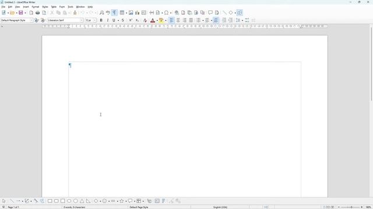Toggle Underline formatting
This screenshot has width=373, height=209.
[114, 20]
